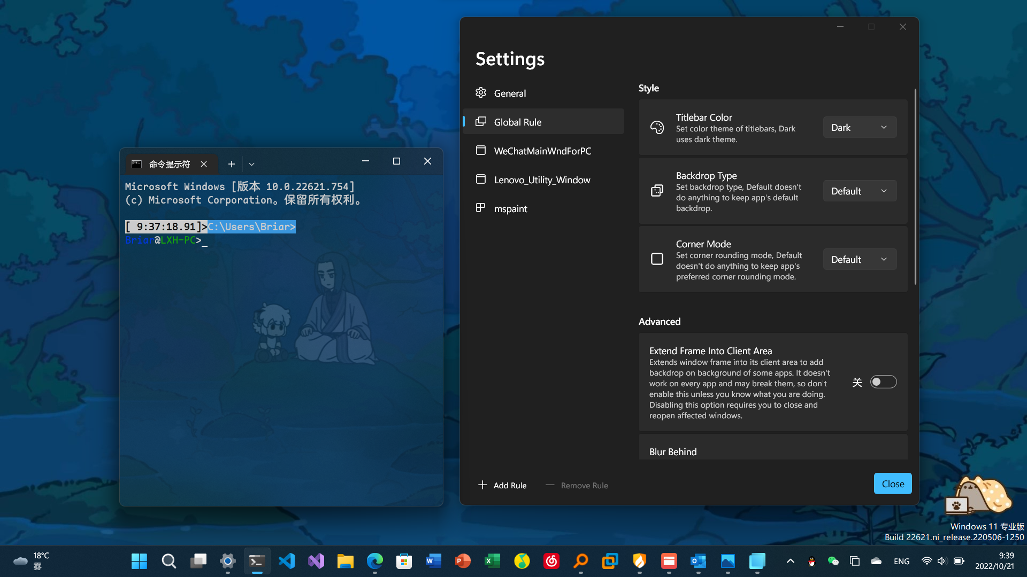
Task: Open the Corner Mode Default dropdown
Action: tap(859, 259)
